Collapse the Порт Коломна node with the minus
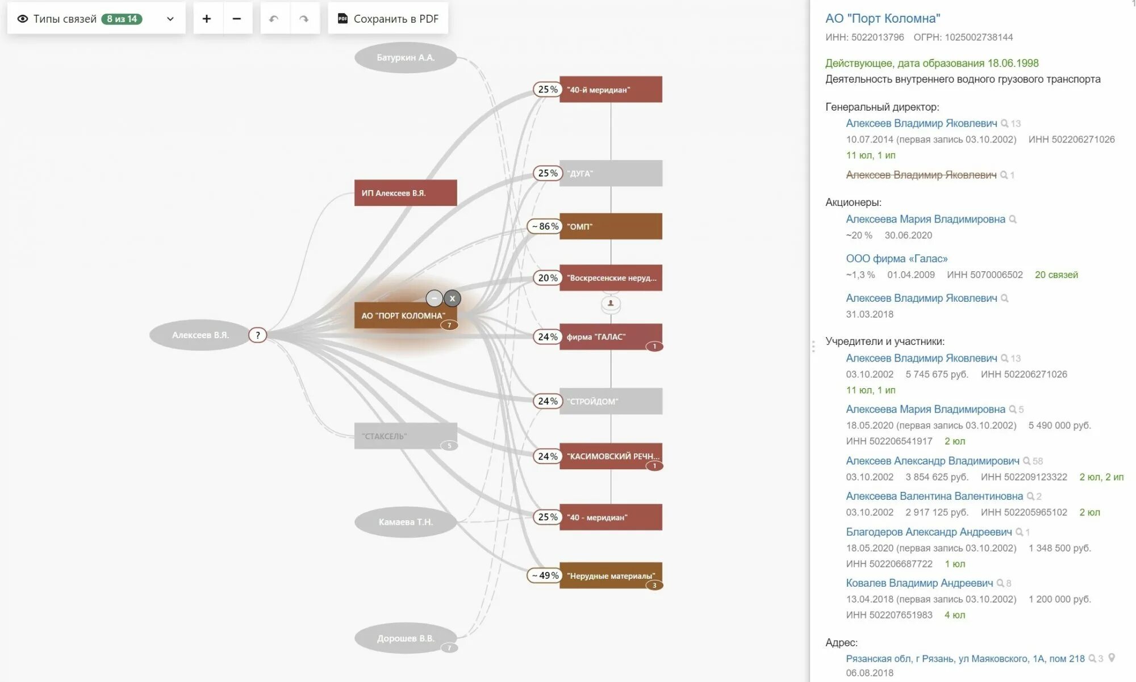Viewport: 1136px width, 682px height. coord(435,298)
